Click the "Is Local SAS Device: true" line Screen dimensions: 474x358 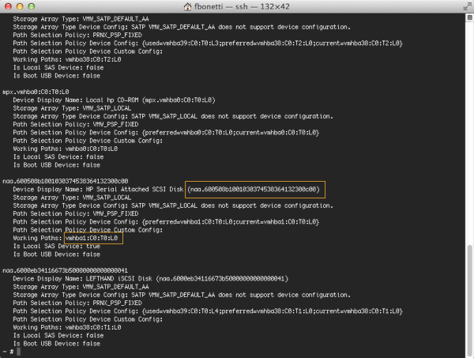click(x=57, y=247)
